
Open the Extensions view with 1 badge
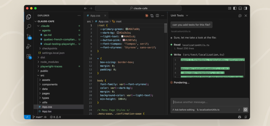pyautogui.click(x=29, y=56)
